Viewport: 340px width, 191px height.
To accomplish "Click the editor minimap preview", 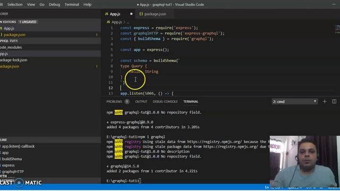I will (x=337, y=29).
